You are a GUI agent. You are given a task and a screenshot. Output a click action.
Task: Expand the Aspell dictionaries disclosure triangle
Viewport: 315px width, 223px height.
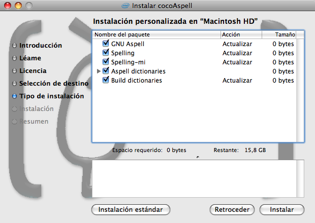pos(99,71)
